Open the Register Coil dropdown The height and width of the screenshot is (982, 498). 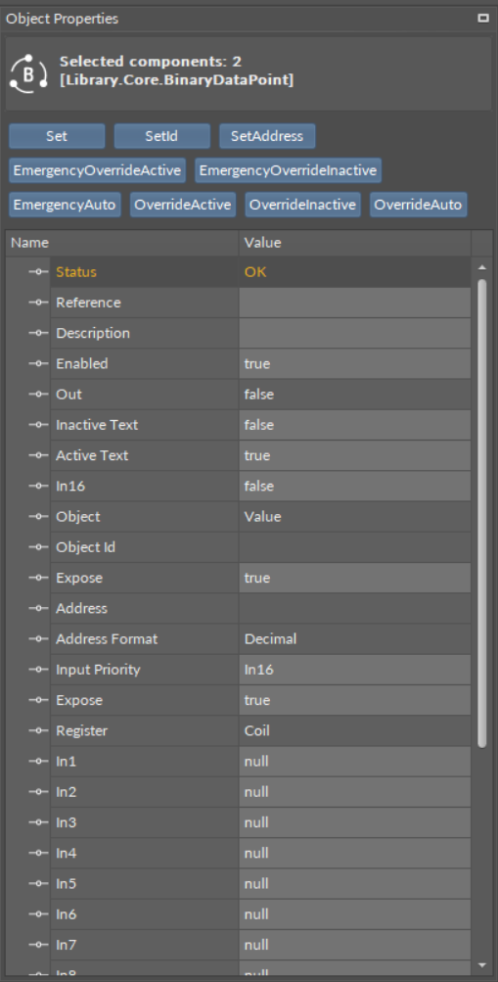[355, 730]
